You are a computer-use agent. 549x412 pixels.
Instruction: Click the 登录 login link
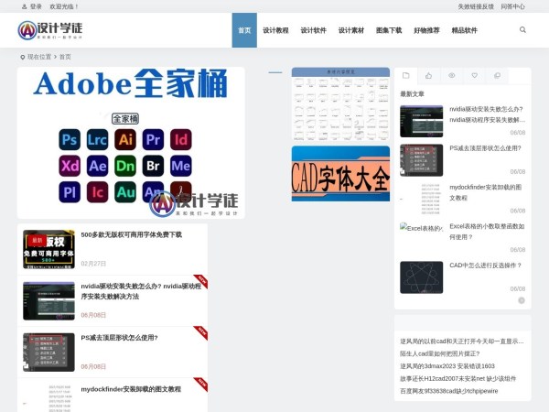tap(36, 6)
